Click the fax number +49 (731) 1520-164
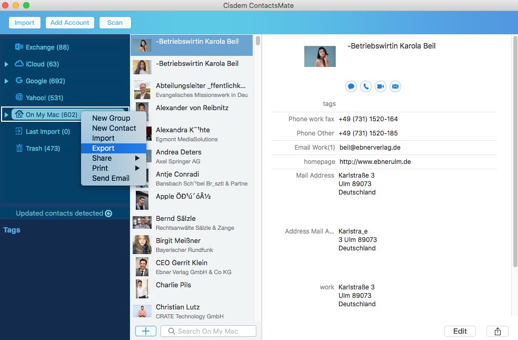 (368, 119)
